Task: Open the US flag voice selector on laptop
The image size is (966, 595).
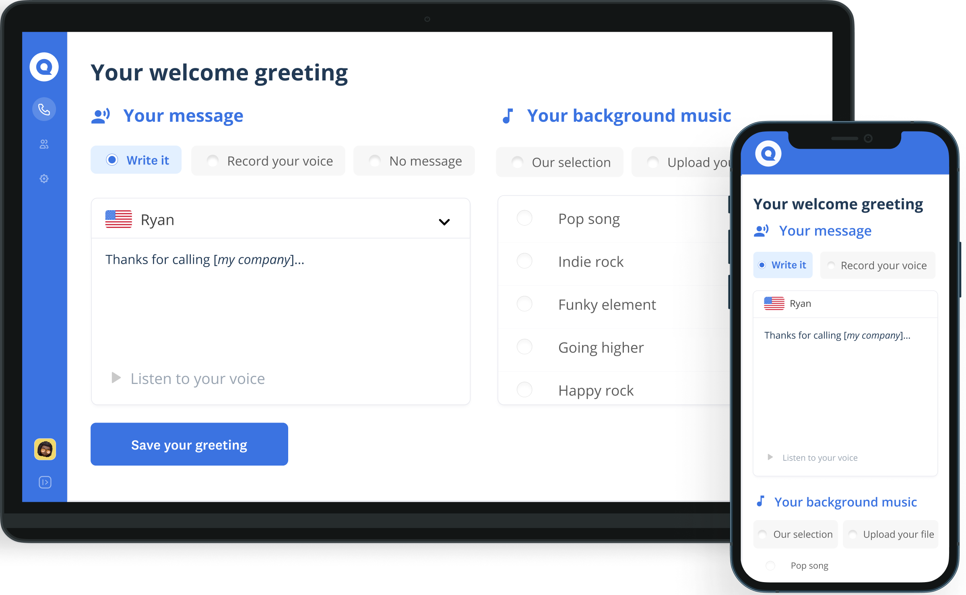Action: pos(119,220)
